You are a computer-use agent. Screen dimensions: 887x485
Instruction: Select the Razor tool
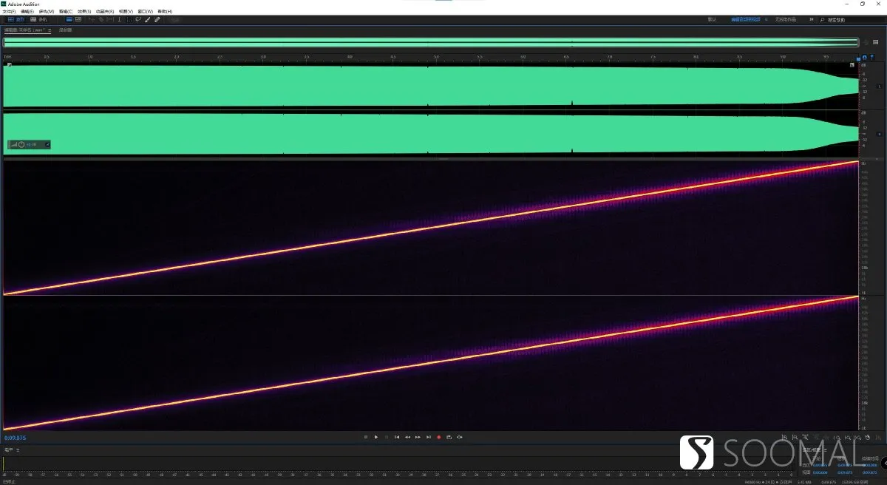tap(102, 19)
